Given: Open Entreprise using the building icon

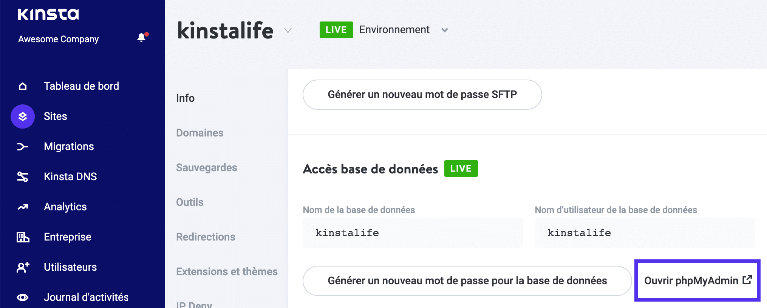Looking at the screenshot, I should [23, 237].
